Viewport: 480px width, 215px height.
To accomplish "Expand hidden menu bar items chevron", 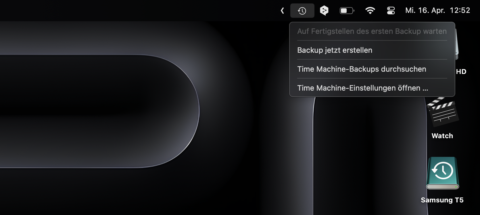I will 282,11.
